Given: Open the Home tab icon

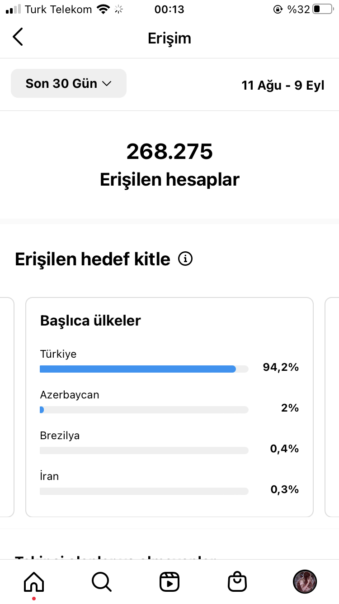Looking at the screenshot, I should 34,581.
